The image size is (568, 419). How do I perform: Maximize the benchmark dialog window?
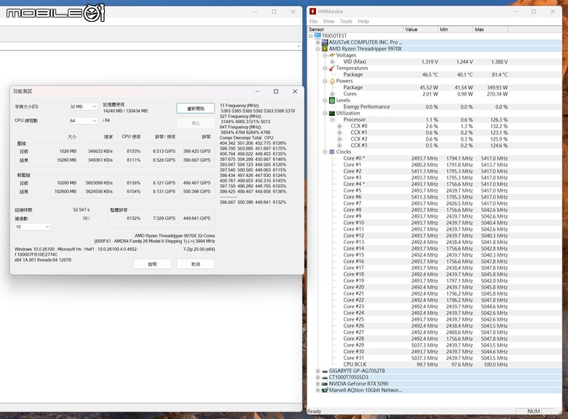coord(276,91)
